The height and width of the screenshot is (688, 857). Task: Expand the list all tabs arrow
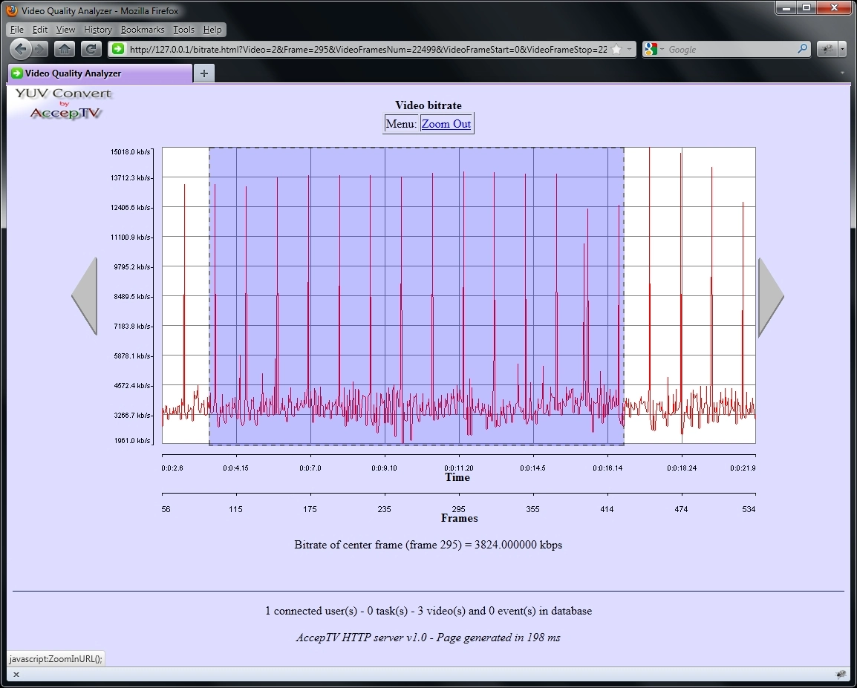click(x=841, y=73)
